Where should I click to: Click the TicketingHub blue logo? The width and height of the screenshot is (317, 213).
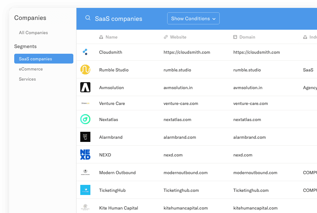[x=85, y=190]
